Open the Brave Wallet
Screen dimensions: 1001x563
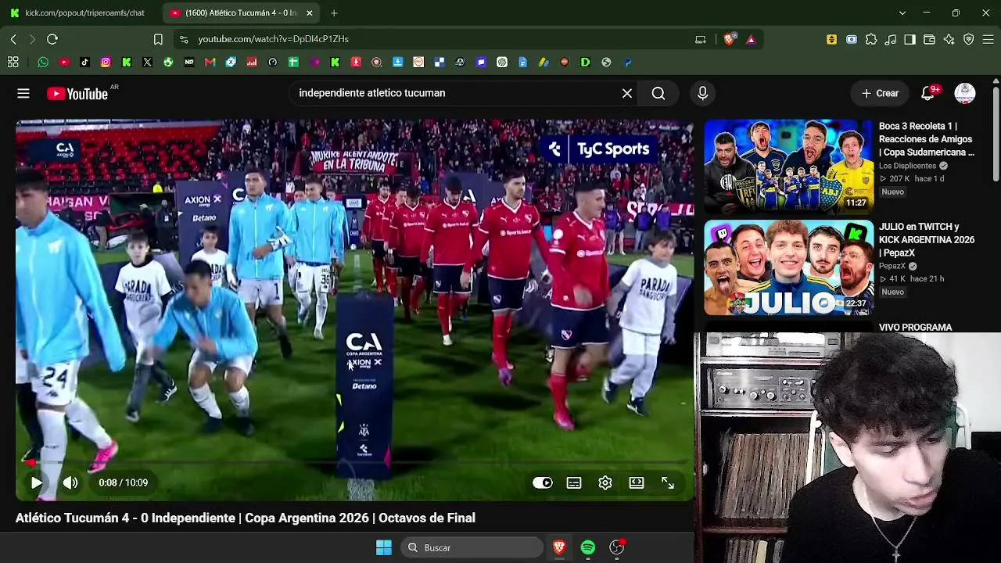(x=930, y=39)
